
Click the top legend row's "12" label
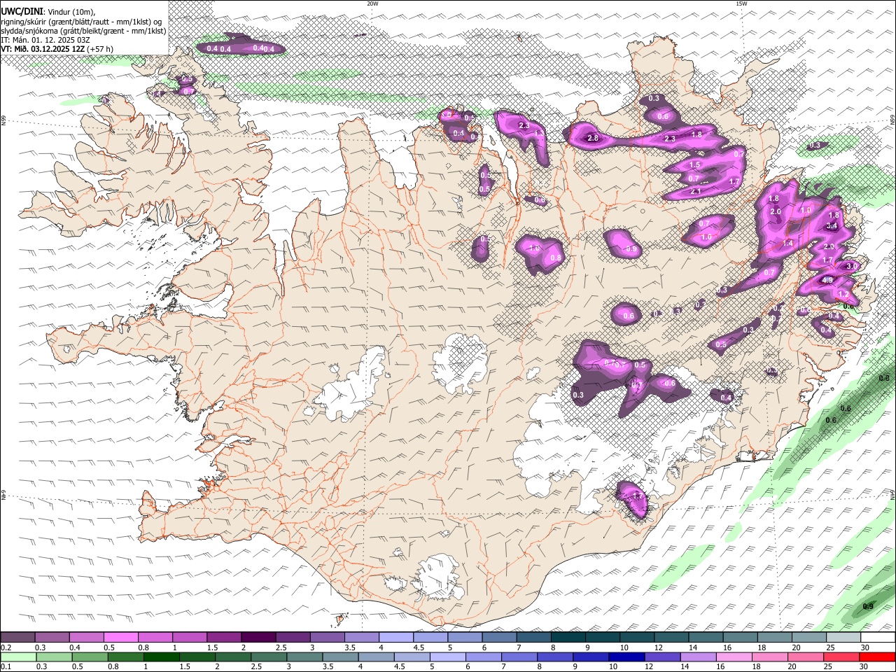click(658, 647)
